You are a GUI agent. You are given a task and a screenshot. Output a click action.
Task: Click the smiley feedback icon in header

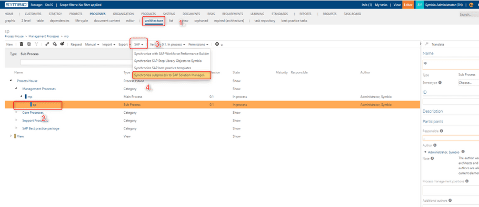click(471, 5)
